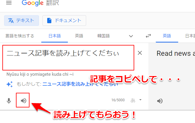
Task: Toggle the あ input tool
Action: [133, 100]
